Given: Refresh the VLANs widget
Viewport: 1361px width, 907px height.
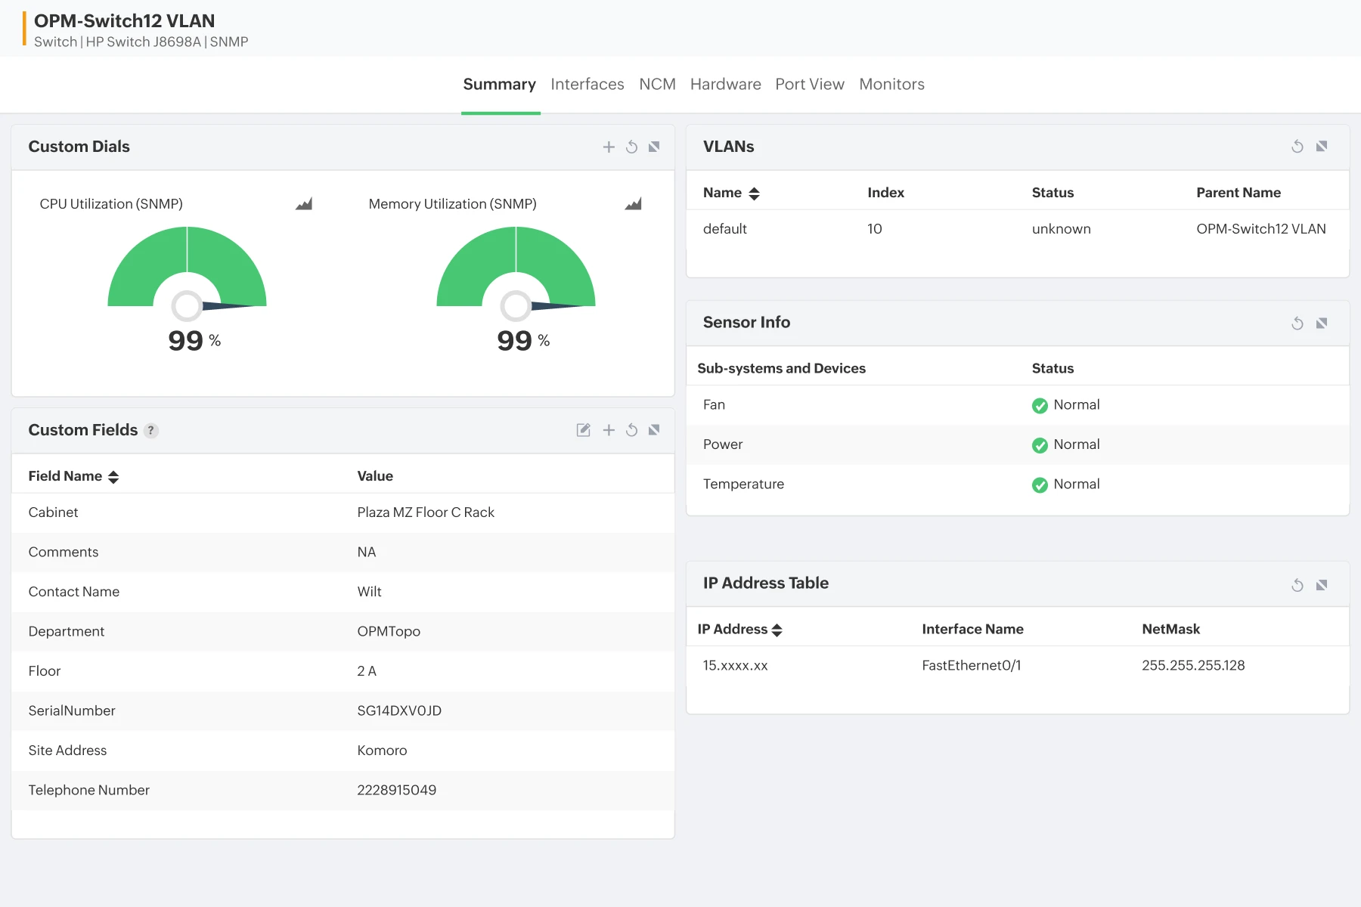Looking at the screenshot, I should click(1297, 147).
